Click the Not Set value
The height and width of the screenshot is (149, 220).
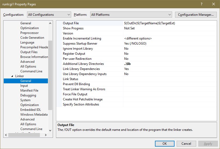click(x=129, y=28)
